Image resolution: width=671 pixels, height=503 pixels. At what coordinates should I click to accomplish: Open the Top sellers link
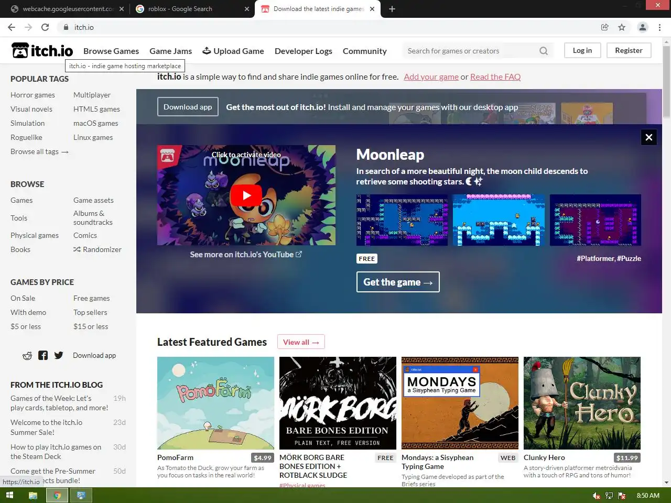click(x=90, y=312)
